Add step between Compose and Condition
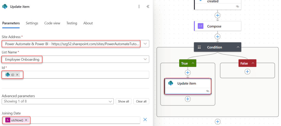The width and height of the screenshot is (281, 126). point(218,37)
